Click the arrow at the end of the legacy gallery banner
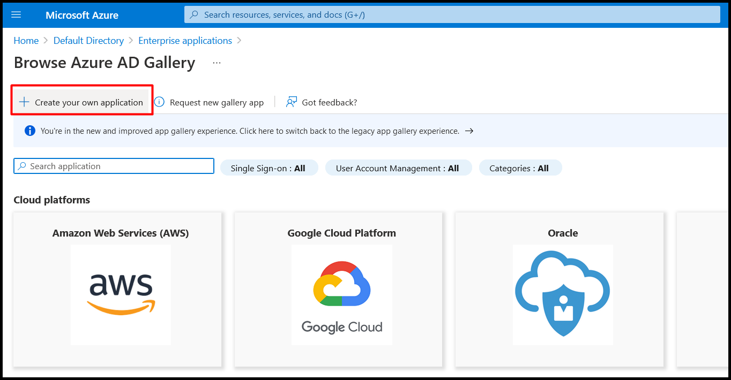 469,131
